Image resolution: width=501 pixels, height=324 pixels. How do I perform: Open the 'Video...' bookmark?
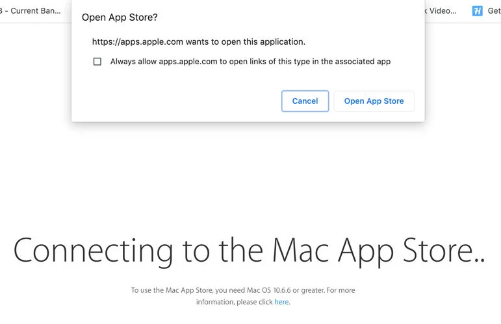point(441,11)
